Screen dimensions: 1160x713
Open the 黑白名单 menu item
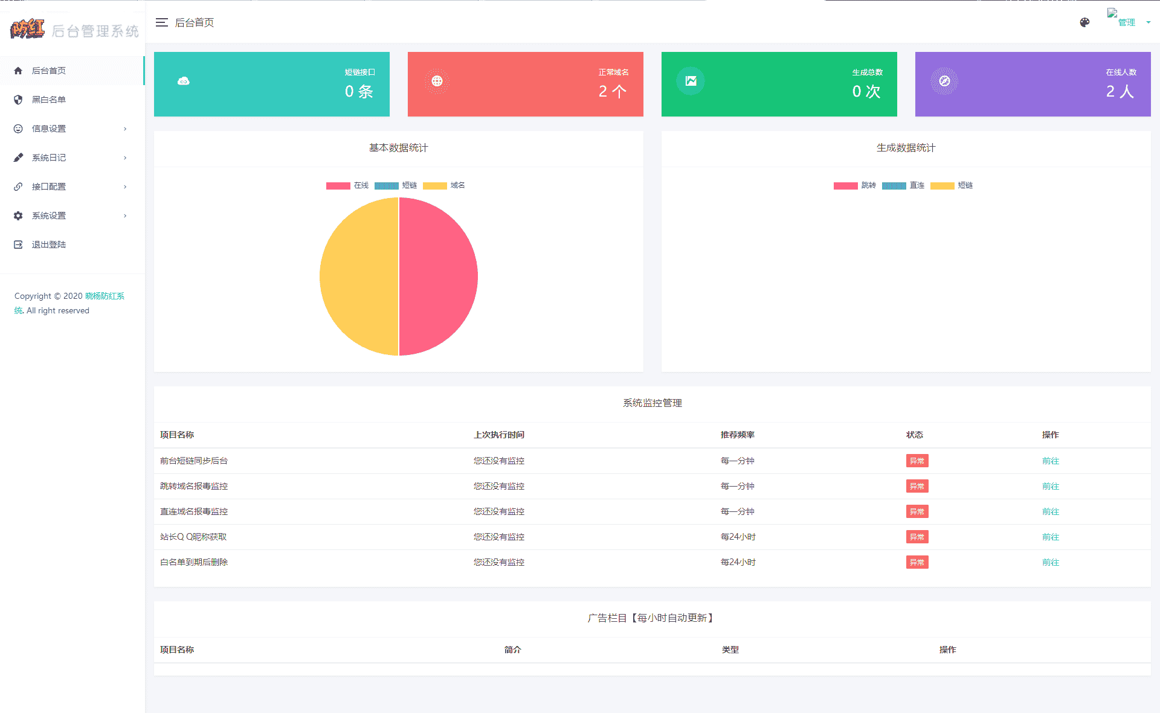(49, 100)
